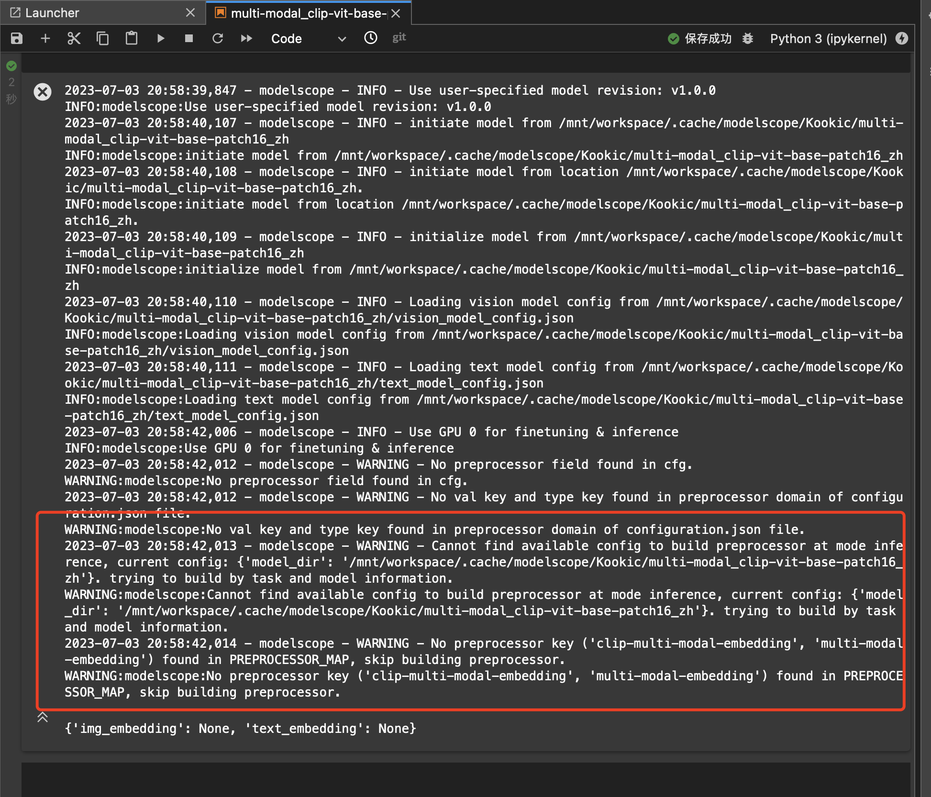Clear cell output with the circled X icon
Image resolution: width=931 pixels, height=797 pixels.
click(x=43, y=91)
